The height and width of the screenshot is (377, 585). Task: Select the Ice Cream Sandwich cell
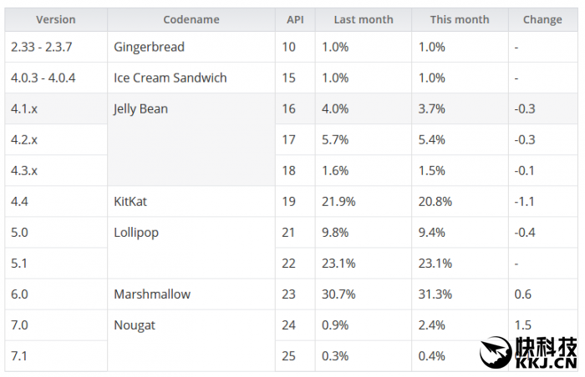tap(170, 78)
